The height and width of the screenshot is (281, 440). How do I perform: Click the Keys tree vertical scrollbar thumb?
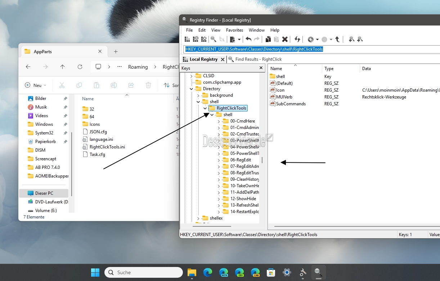(x=262, y=160)
